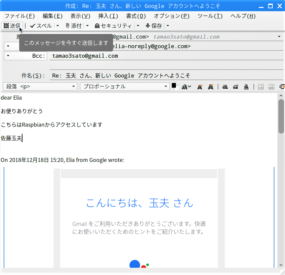Click the こんにちは、玉夫 さん heading
This screenshot has height=275, width=285.
click(x=140, y=203)
